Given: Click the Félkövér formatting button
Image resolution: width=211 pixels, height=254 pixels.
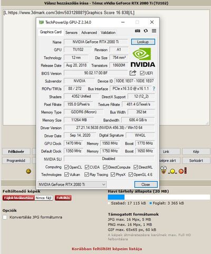Looking at the screenshot, I should pyautogui.click(x=16, y=151).
